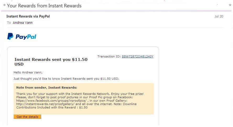233x127 pixels.
Task: Click the Thank you for your support line
Action: pos(80,94)
